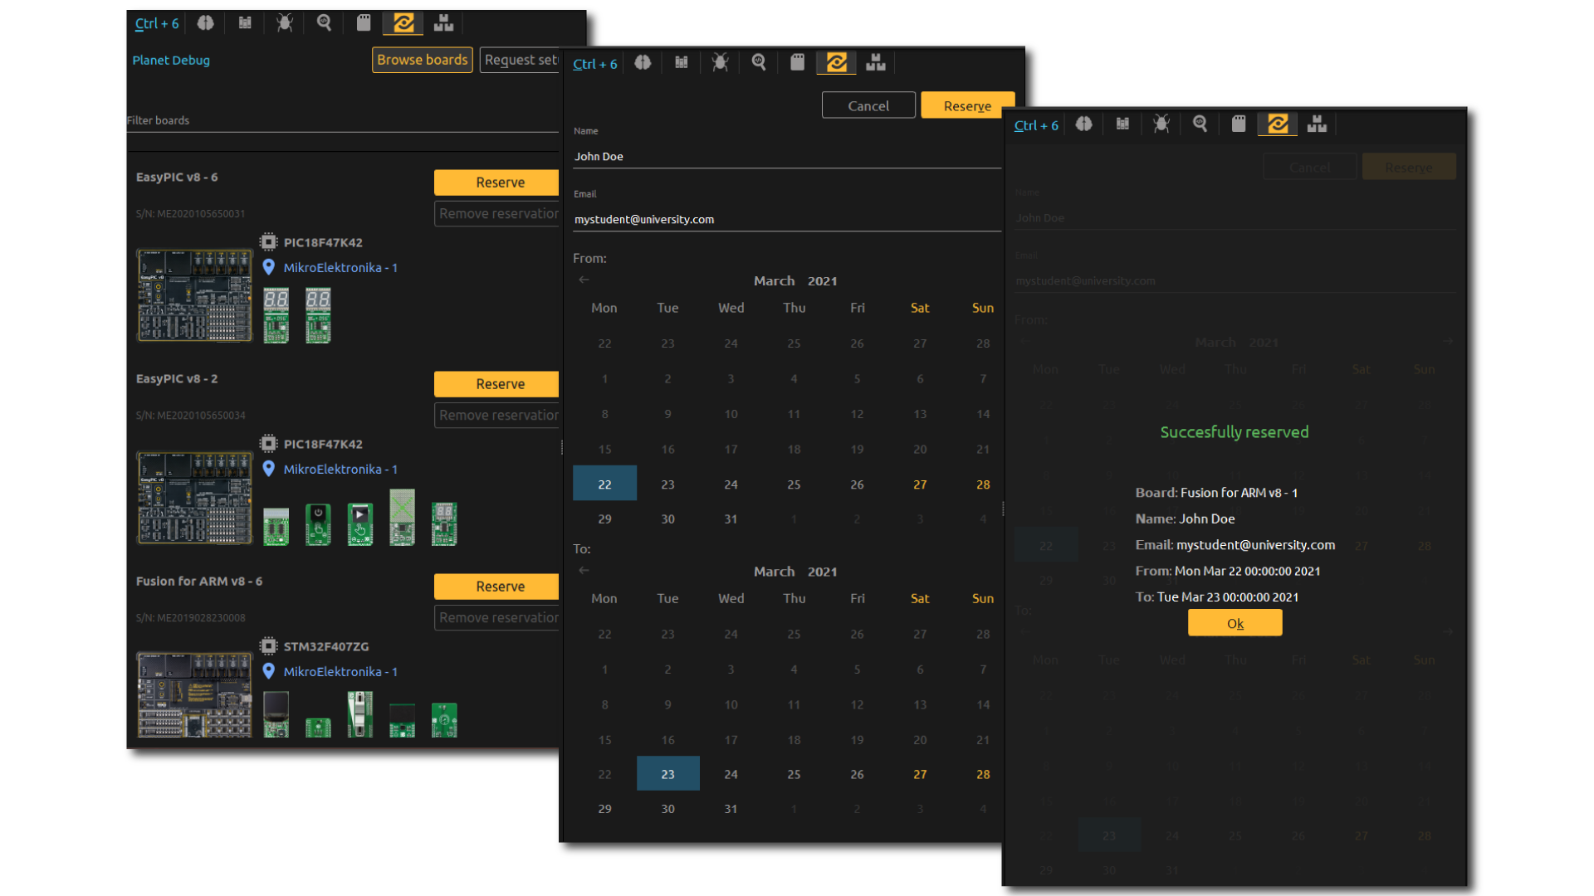Viewport: 1594px width, 896px height.
Task: Open the Request setup tab
Action: pyautogui.click(x=521, y=60)
